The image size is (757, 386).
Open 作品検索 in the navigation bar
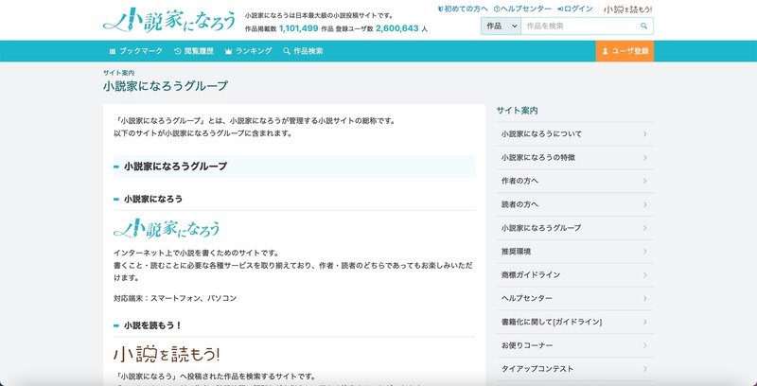pyautogui.click(x=308, y=51)
